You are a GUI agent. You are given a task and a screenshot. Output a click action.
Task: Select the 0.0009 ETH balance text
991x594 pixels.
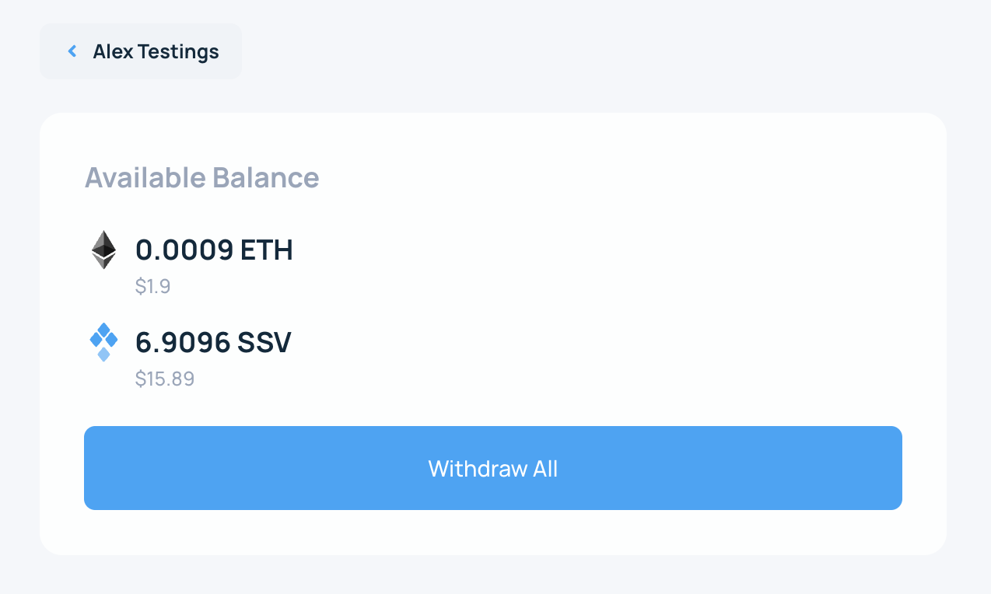pyautogui.click(x=215, y=250)
